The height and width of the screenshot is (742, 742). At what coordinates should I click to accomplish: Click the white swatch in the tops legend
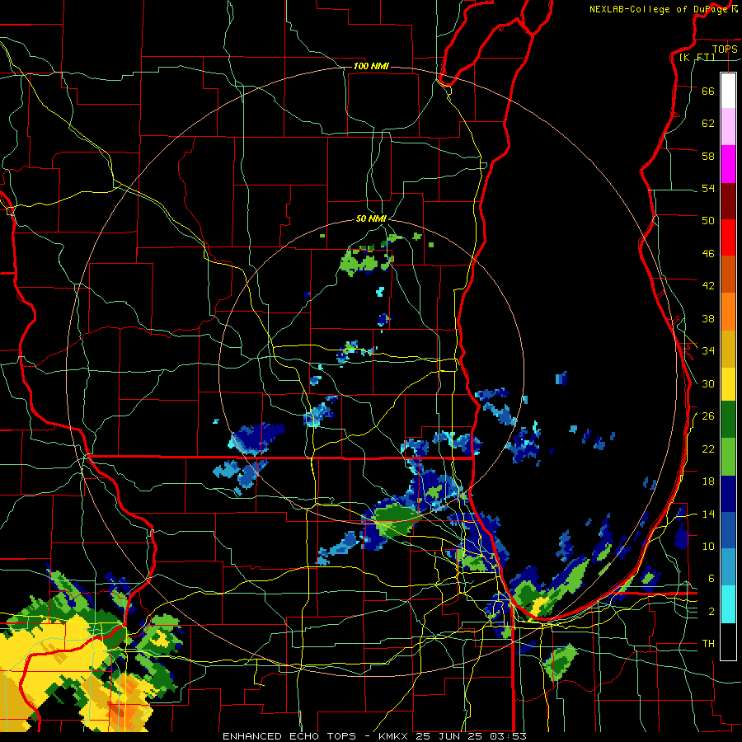point(728,91)
